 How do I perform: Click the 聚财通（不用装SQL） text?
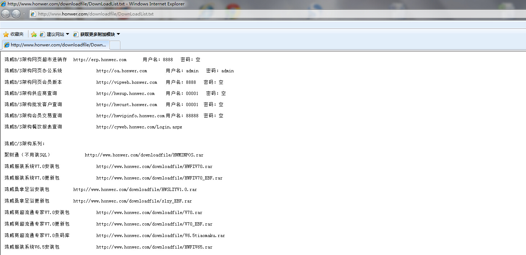point(27,155)
